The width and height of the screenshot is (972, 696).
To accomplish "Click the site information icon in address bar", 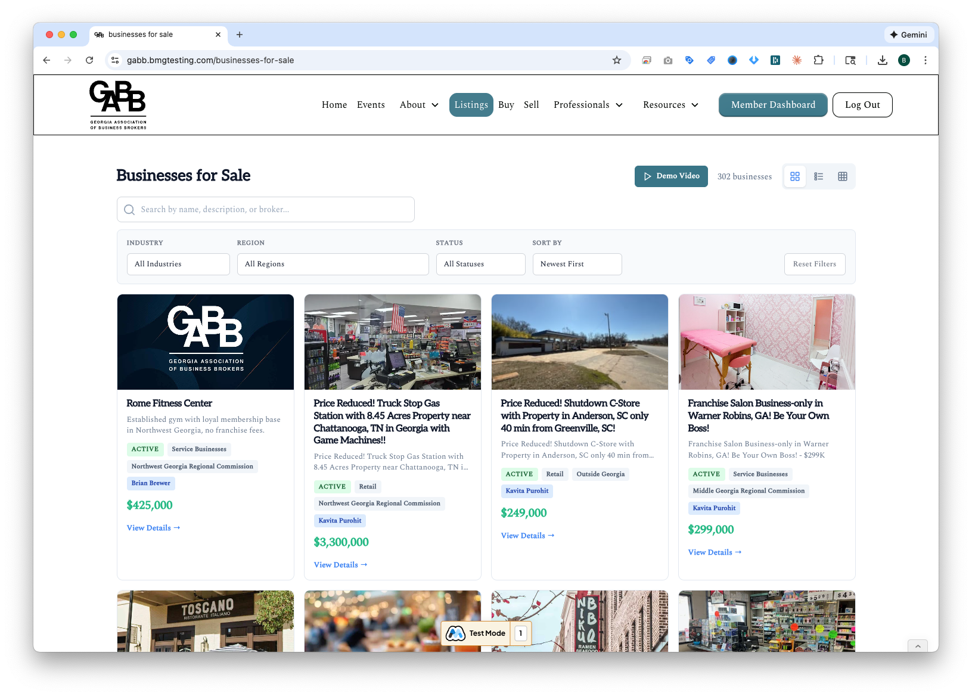I will pyautogui.click(x=116, y=60).
